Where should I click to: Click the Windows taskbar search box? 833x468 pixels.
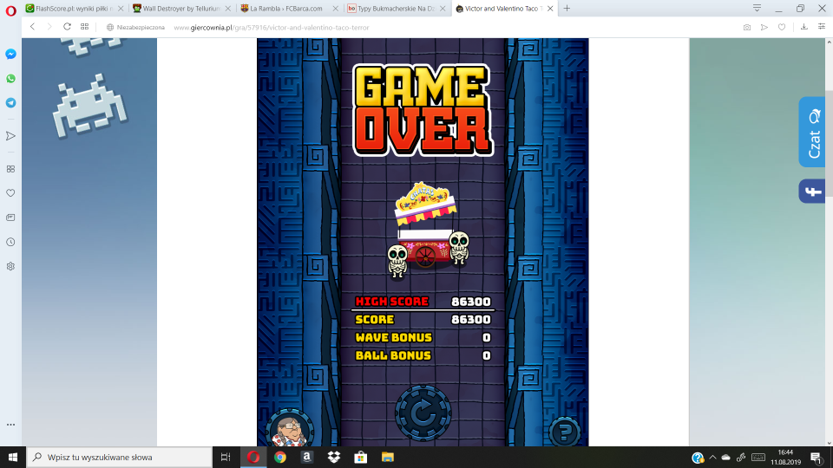pyautogui.click(x=120, y=457)
